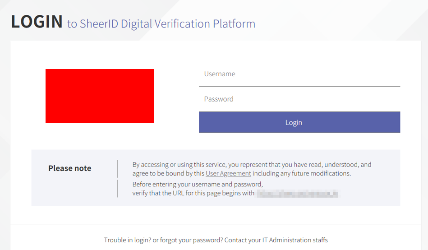Click the "Trouble in login?" text
The image size is (428, 250).
click(127, 240)
